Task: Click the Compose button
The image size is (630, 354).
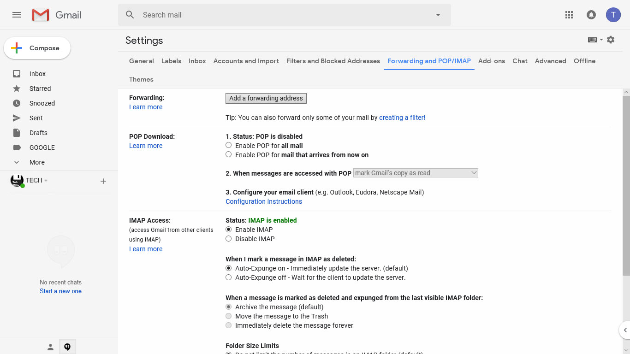Action: click(37, 48)
